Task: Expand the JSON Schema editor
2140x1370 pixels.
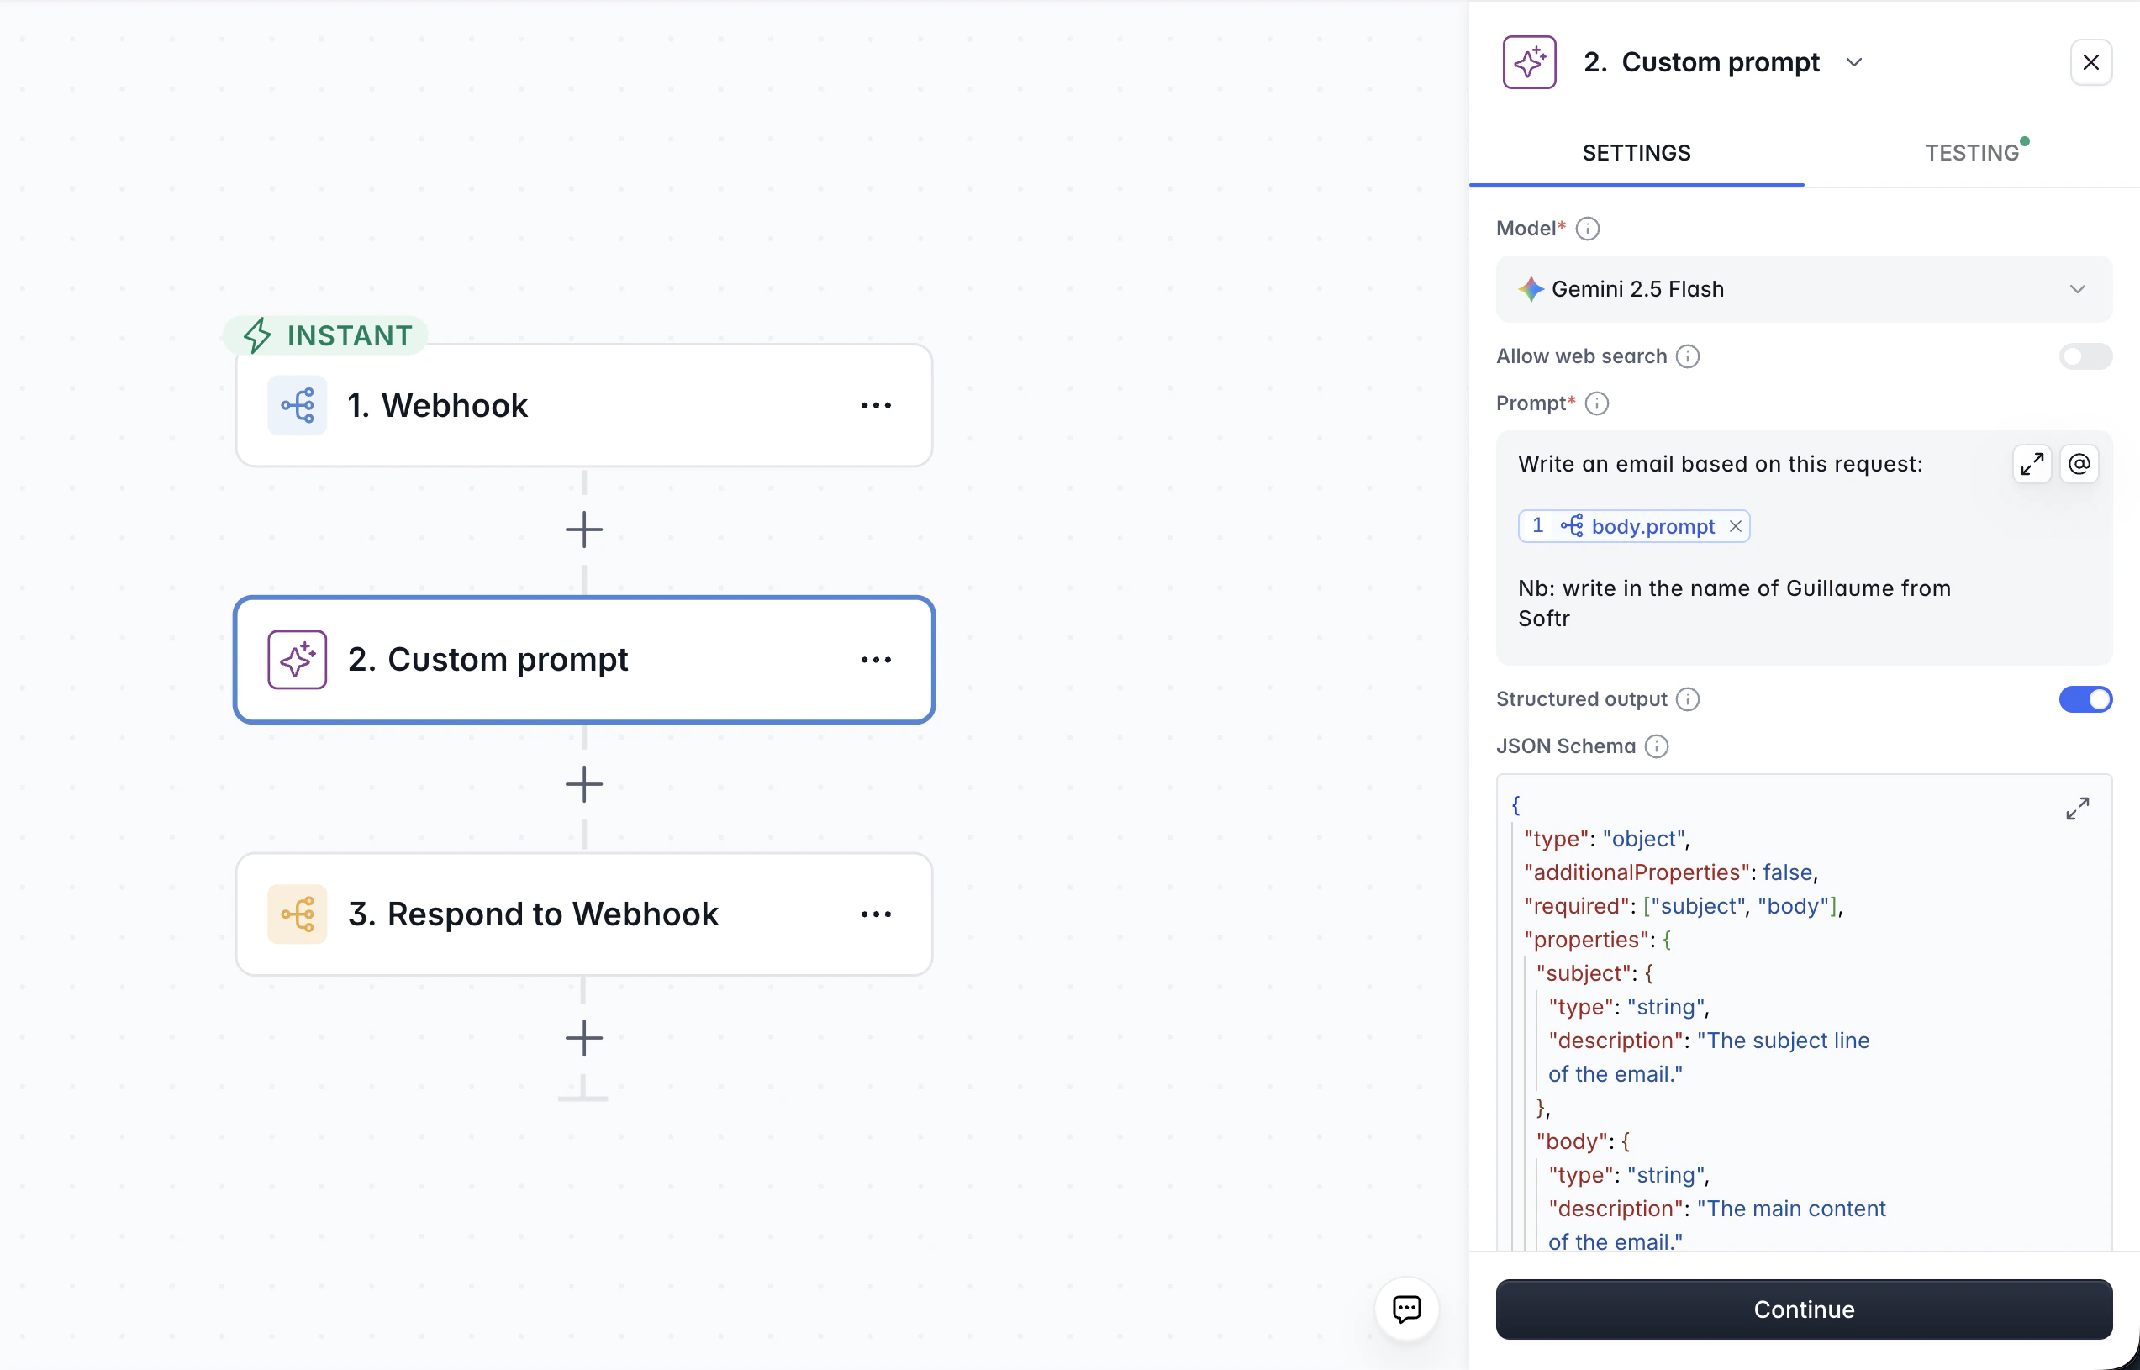Action: tap(2078, 808)
